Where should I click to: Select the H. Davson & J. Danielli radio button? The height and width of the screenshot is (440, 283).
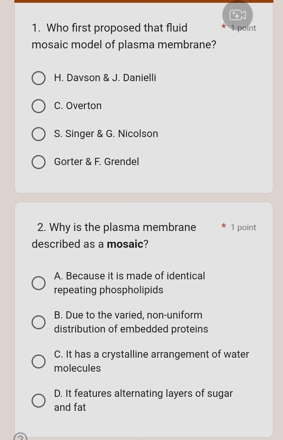click(x=38, y=78)
